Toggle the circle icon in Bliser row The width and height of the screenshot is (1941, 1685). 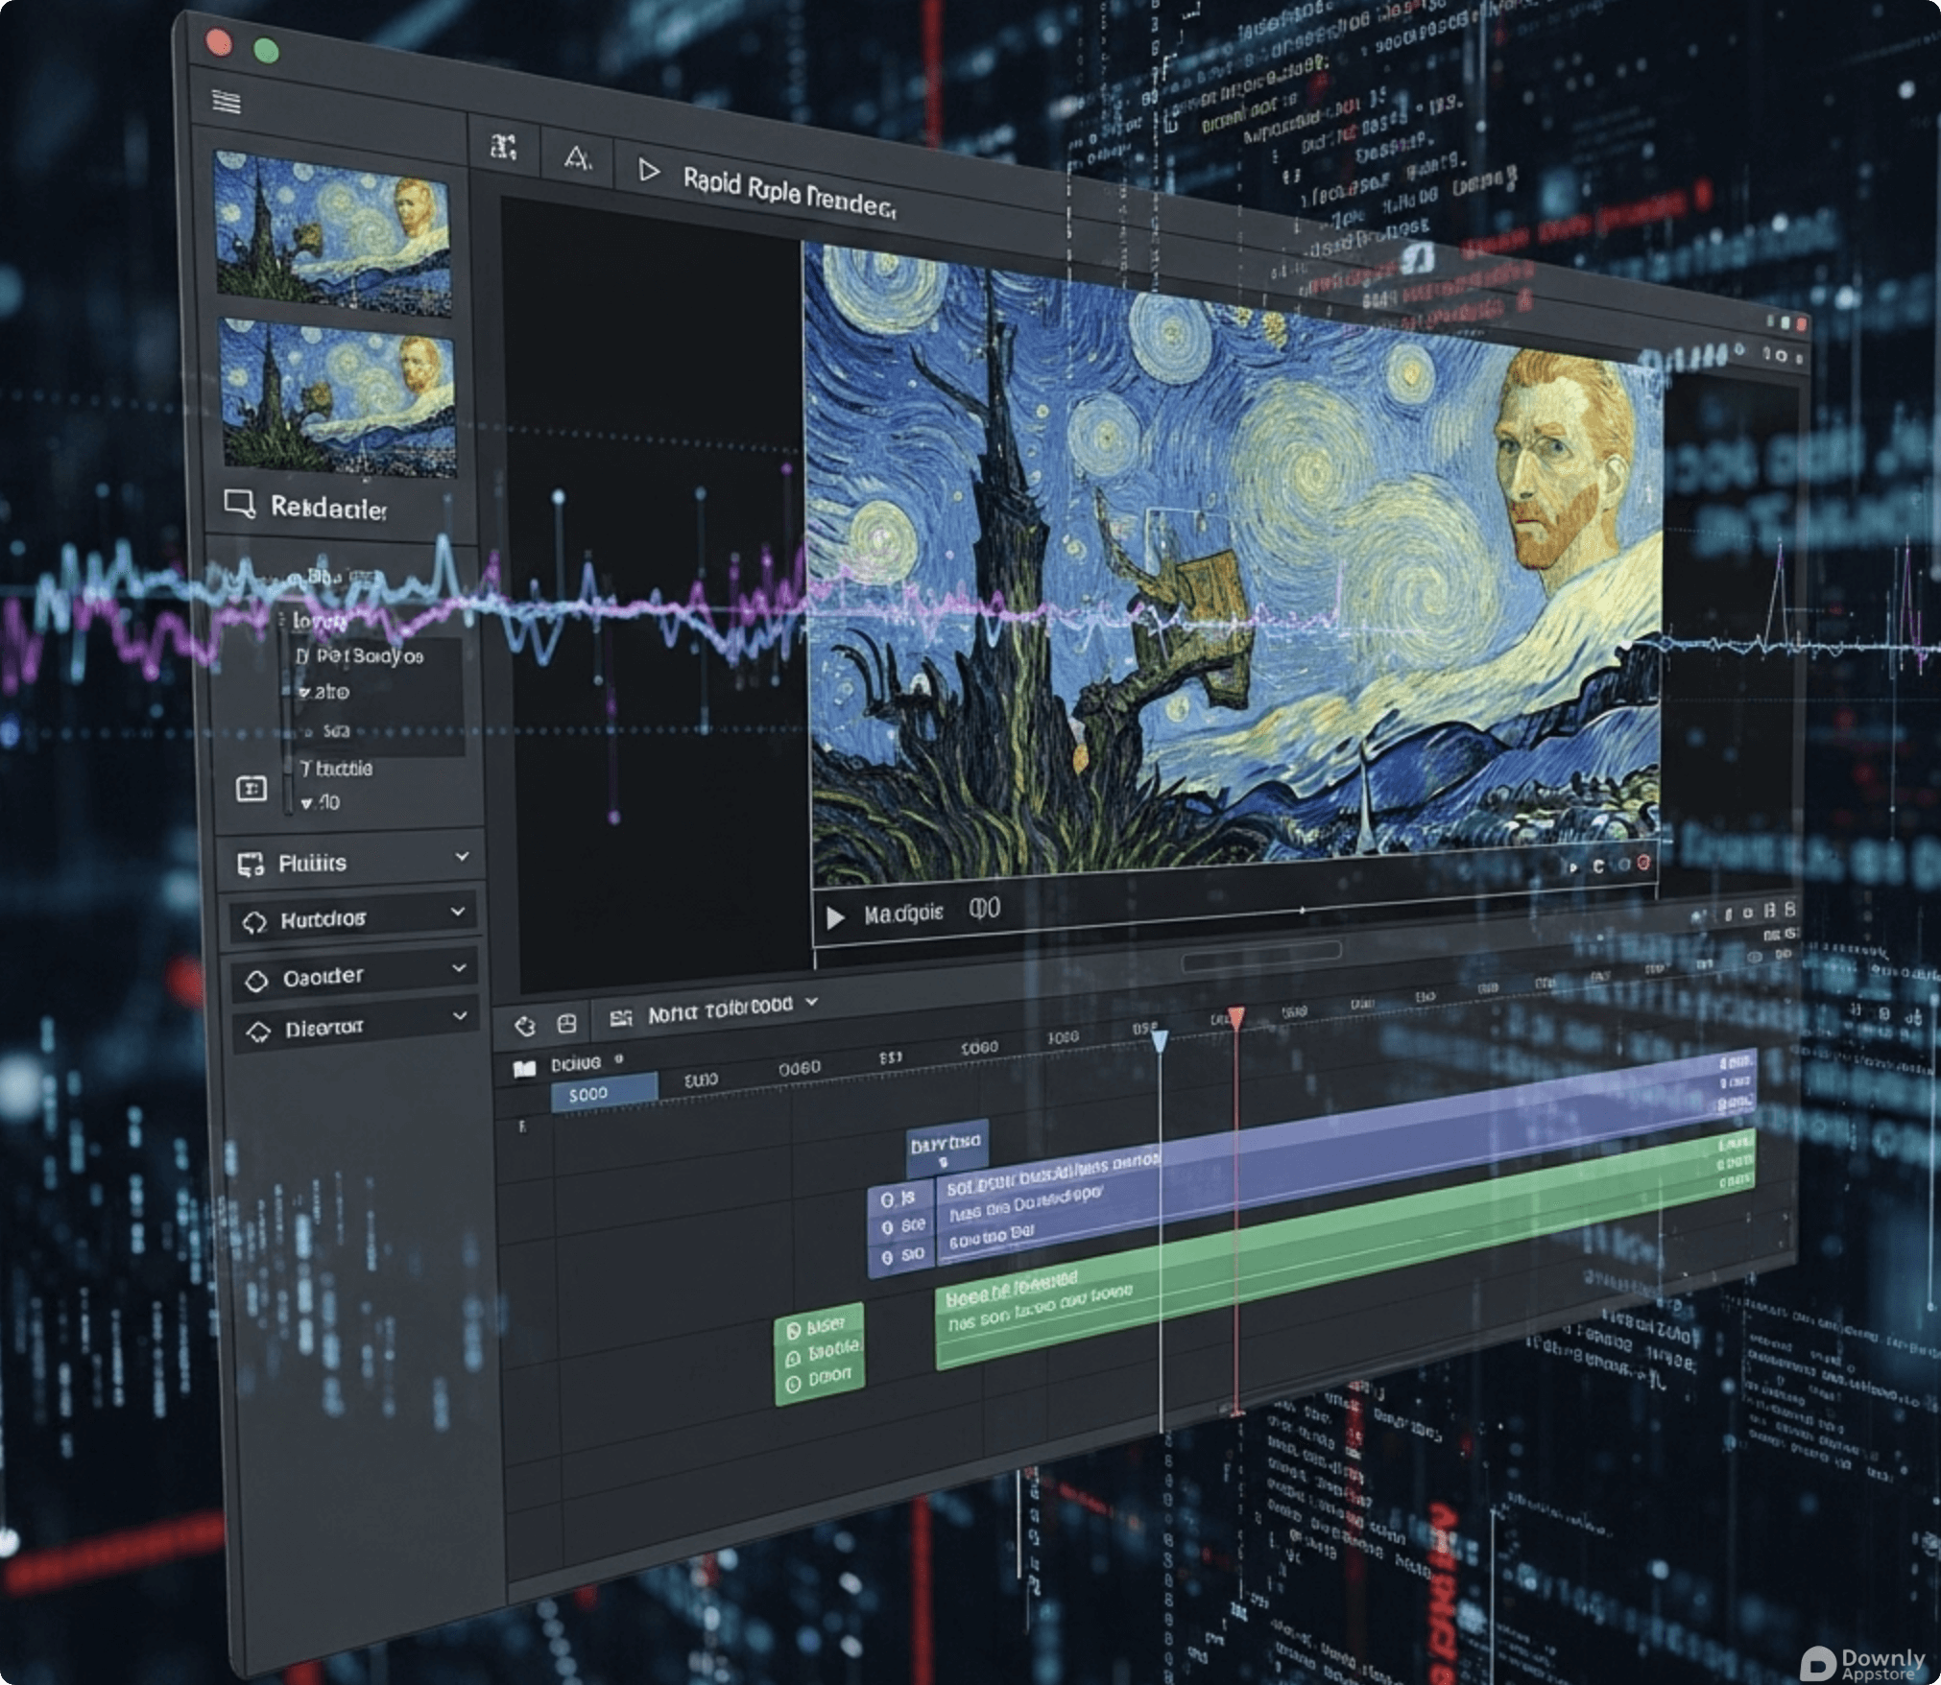click(793, 1331)
